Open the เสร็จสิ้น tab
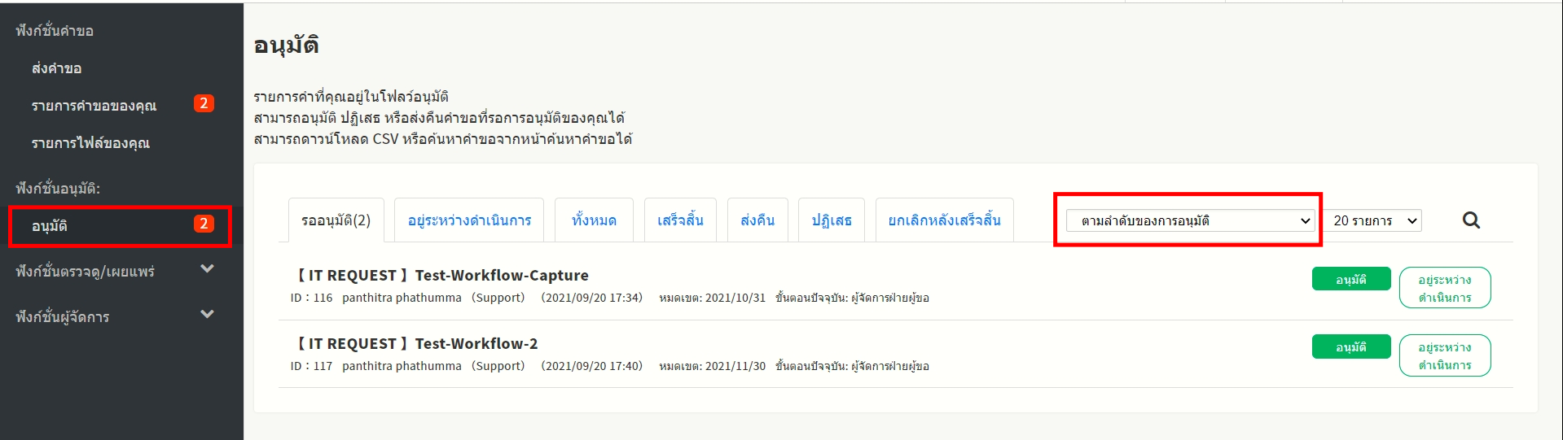The image size is (1563, 440). coord(680,220)
